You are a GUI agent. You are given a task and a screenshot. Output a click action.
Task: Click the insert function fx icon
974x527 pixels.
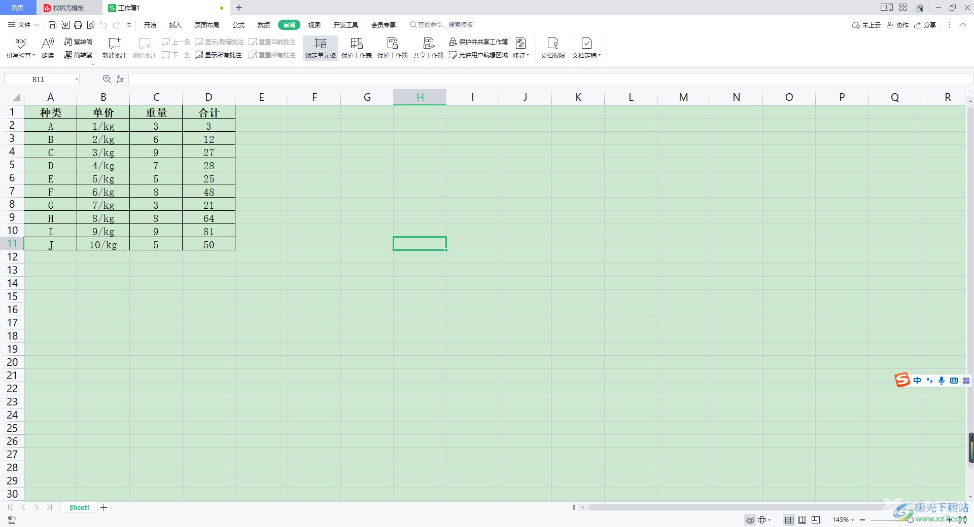pos(120,79)
